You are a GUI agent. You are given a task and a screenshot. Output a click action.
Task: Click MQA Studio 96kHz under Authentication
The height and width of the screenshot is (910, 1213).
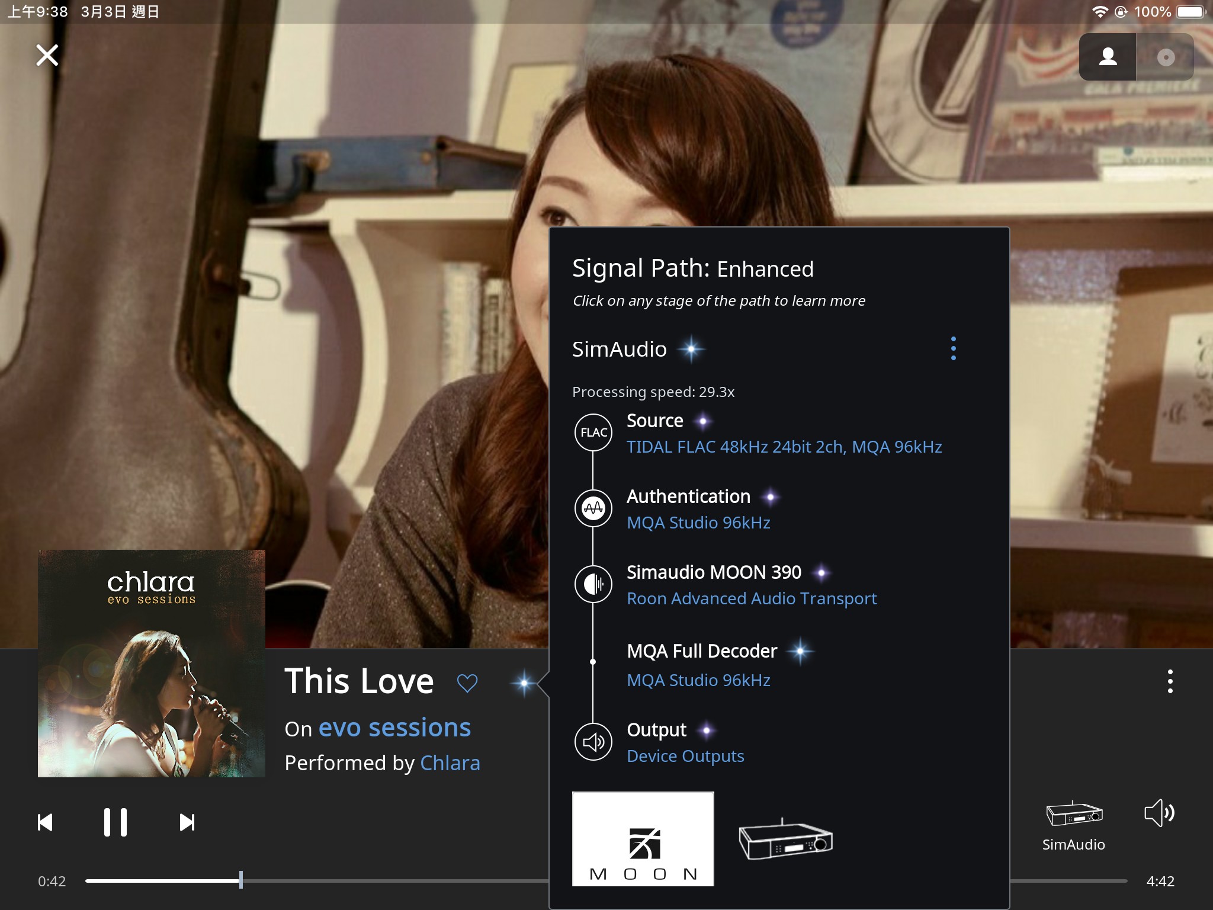(698, 523)
